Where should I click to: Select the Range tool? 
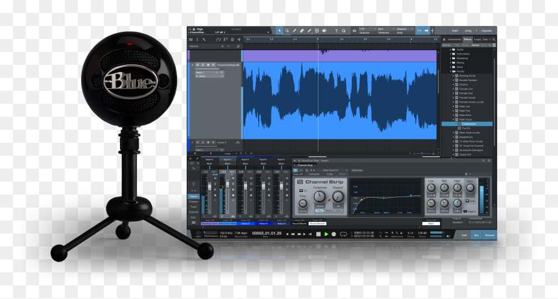287,30
